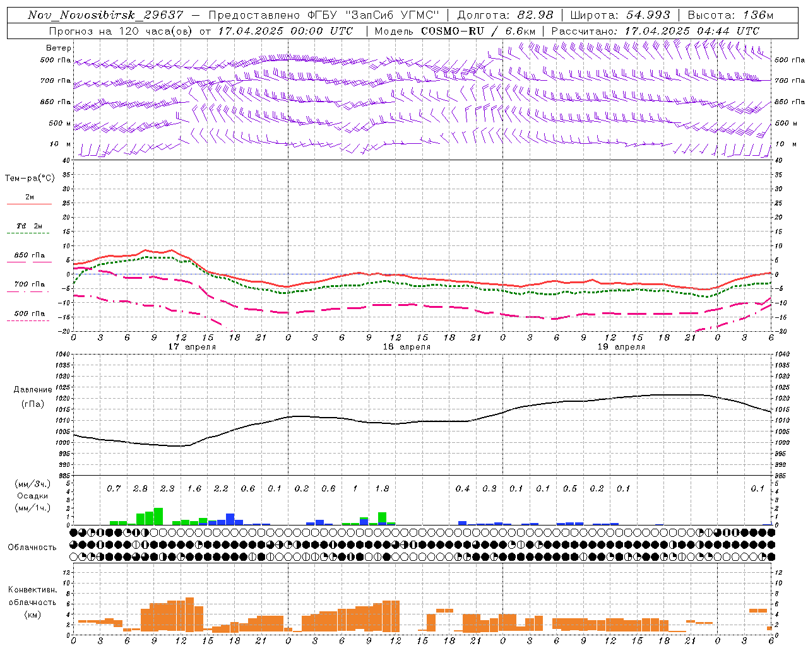Image resolution: width=808 pixels, height=646 pixels.
Task: Click the 0.7 three-hour precipitation value
Action: click(x=113, y=488)
